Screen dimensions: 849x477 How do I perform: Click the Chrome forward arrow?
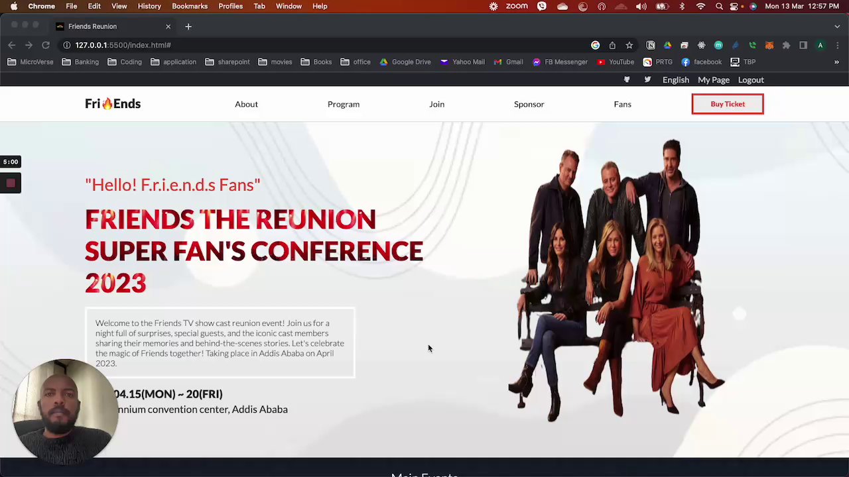(x=29, y=45)
